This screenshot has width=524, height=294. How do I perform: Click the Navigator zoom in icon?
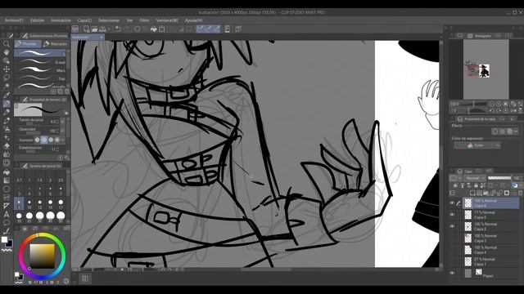[499, 104]
